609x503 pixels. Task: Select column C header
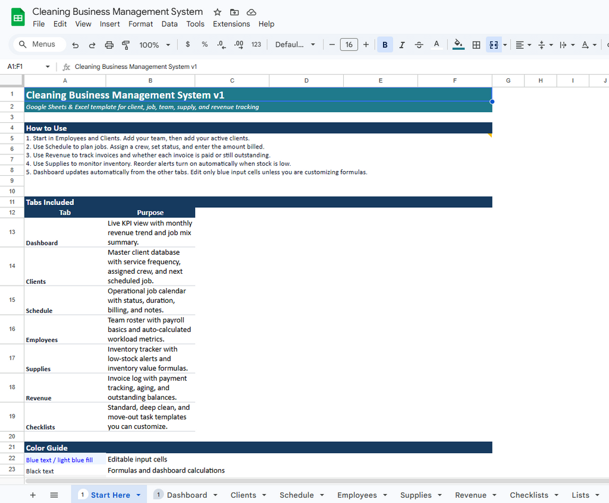(232, 81)
